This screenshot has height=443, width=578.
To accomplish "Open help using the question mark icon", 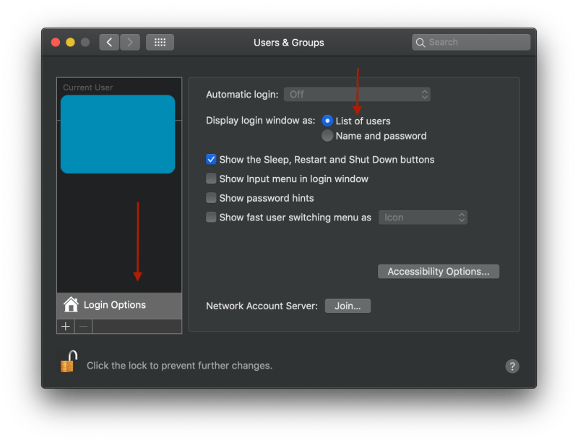I will tap(512, 366).
